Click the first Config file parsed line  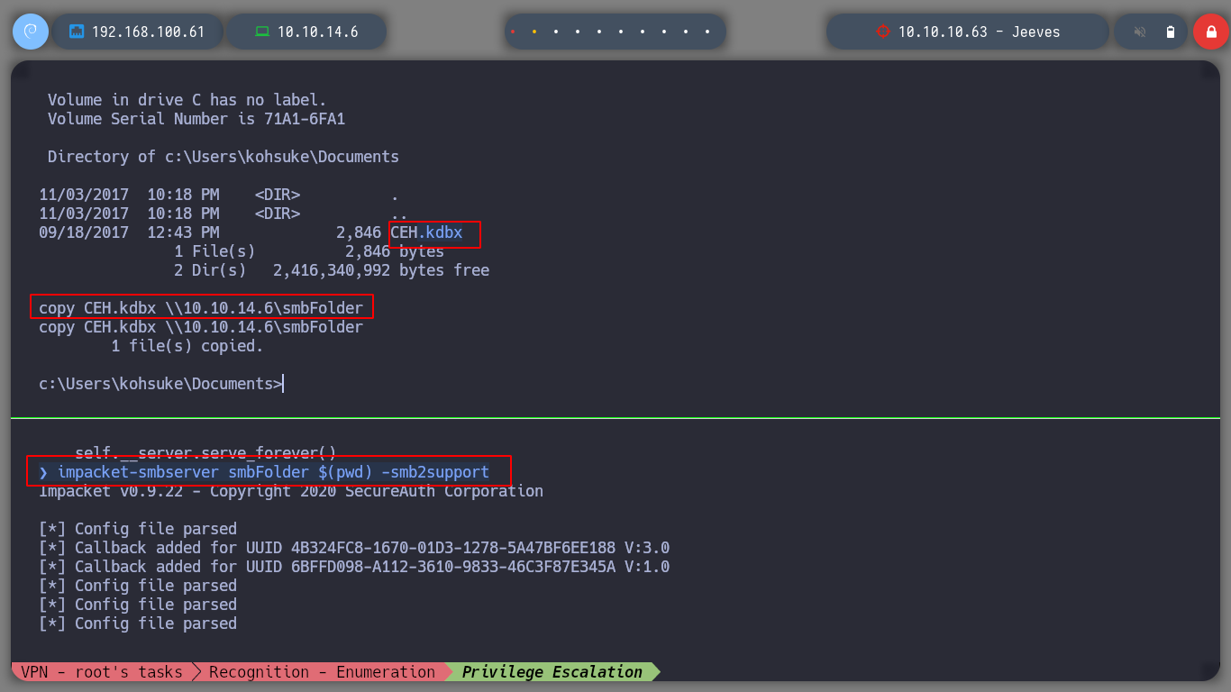coord(138,529)
